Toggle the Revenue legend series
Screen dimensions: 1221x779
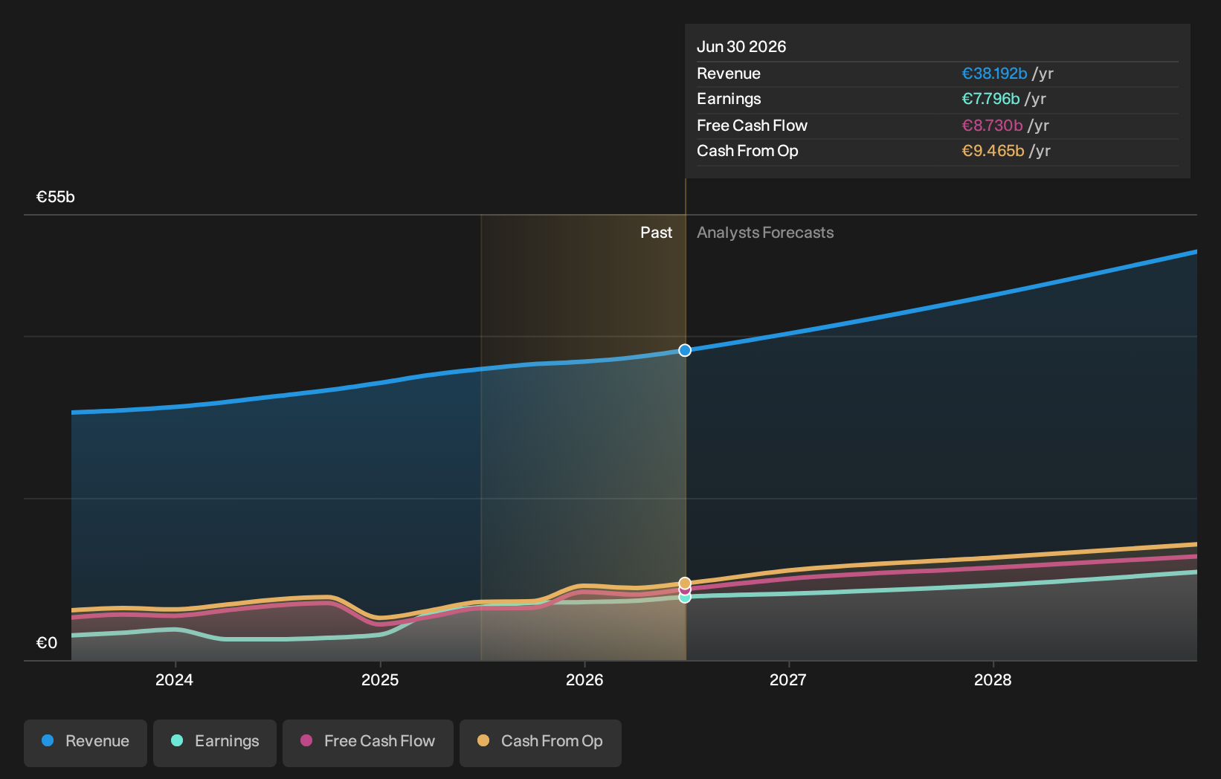pyautogui.click(x=86, y=742)
